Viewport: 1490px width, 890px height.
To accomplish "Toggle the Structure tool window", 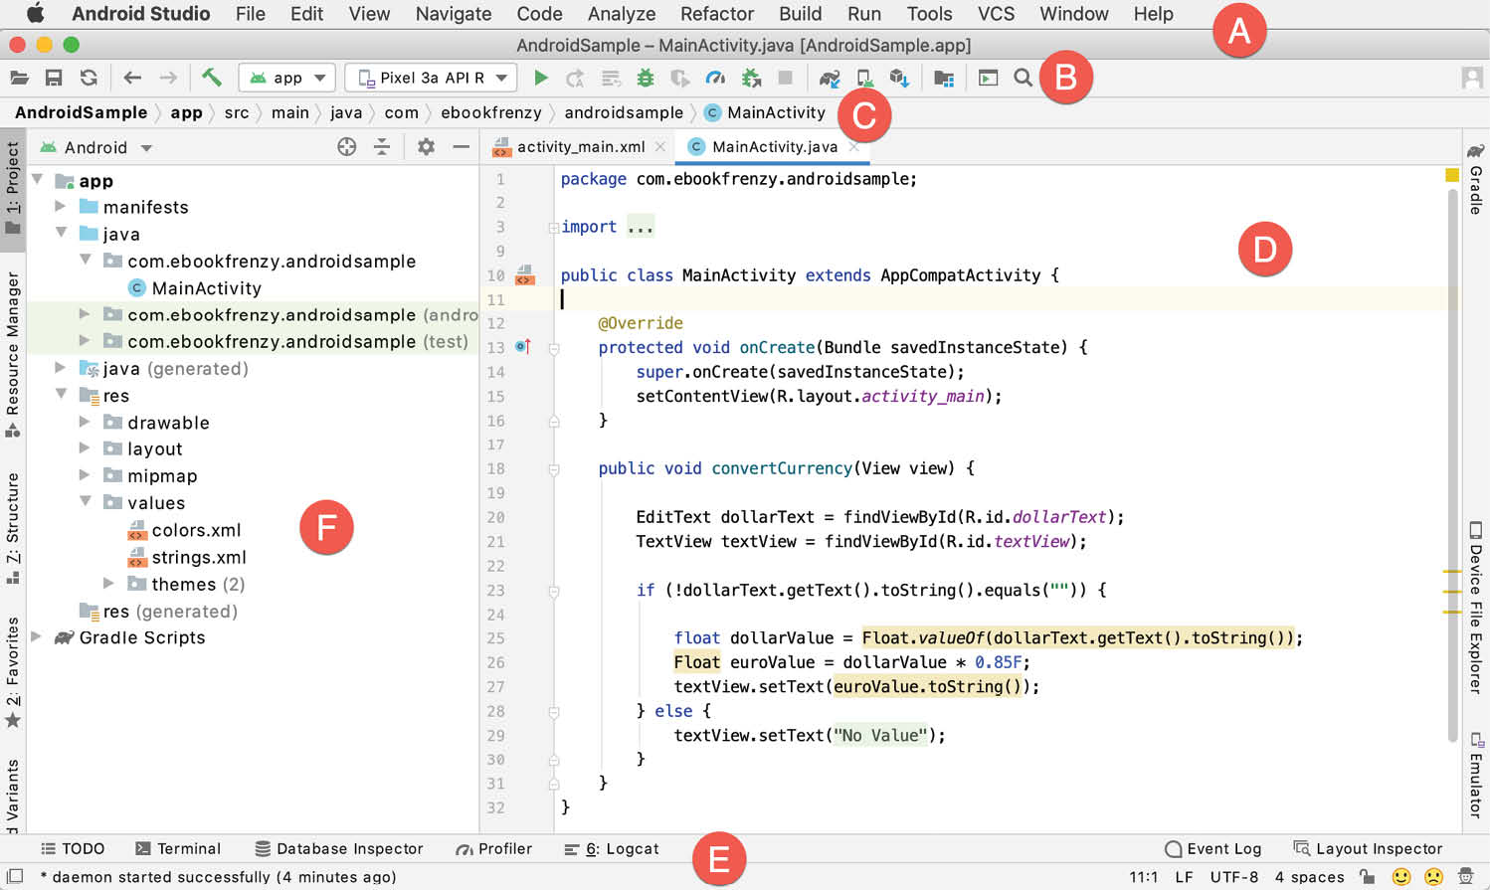I will [x=13, y=528].
